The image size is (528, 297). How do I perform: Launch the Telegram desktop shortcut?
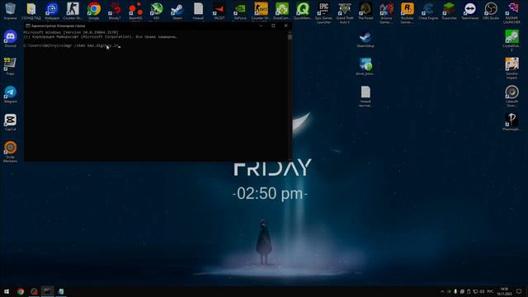10,94
